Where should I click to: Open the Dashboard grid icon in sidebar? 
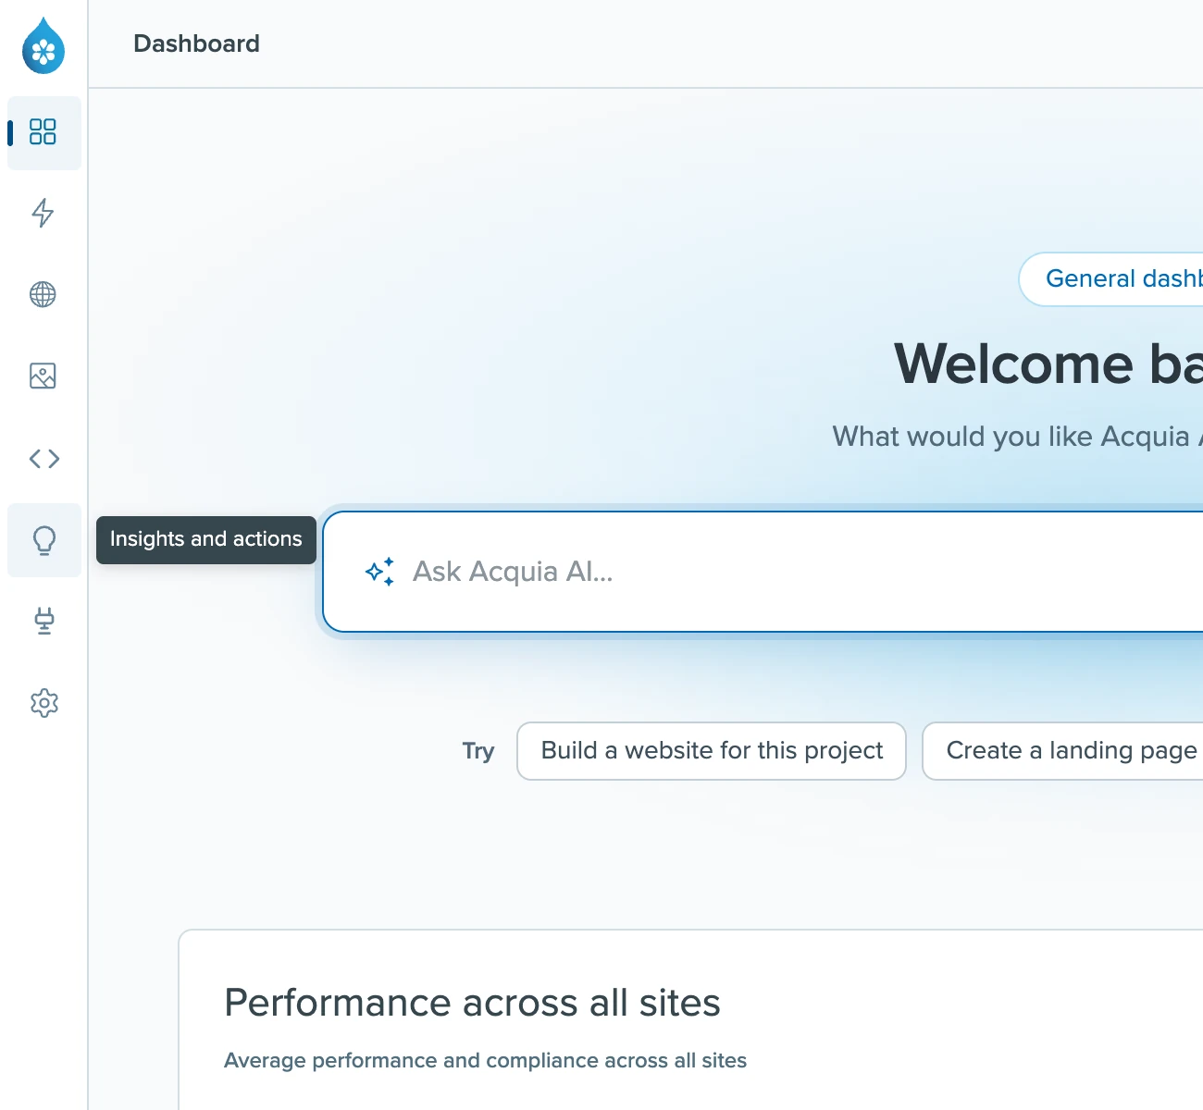[43, 132]
